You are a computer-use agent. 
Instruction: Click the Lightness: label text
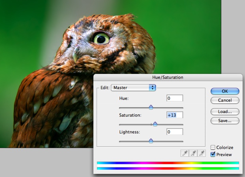coord(129,132)
